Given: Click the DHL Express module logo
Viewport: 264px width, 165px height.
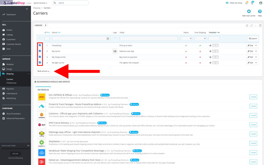Looking at the screenshot, I should point(42,97).
